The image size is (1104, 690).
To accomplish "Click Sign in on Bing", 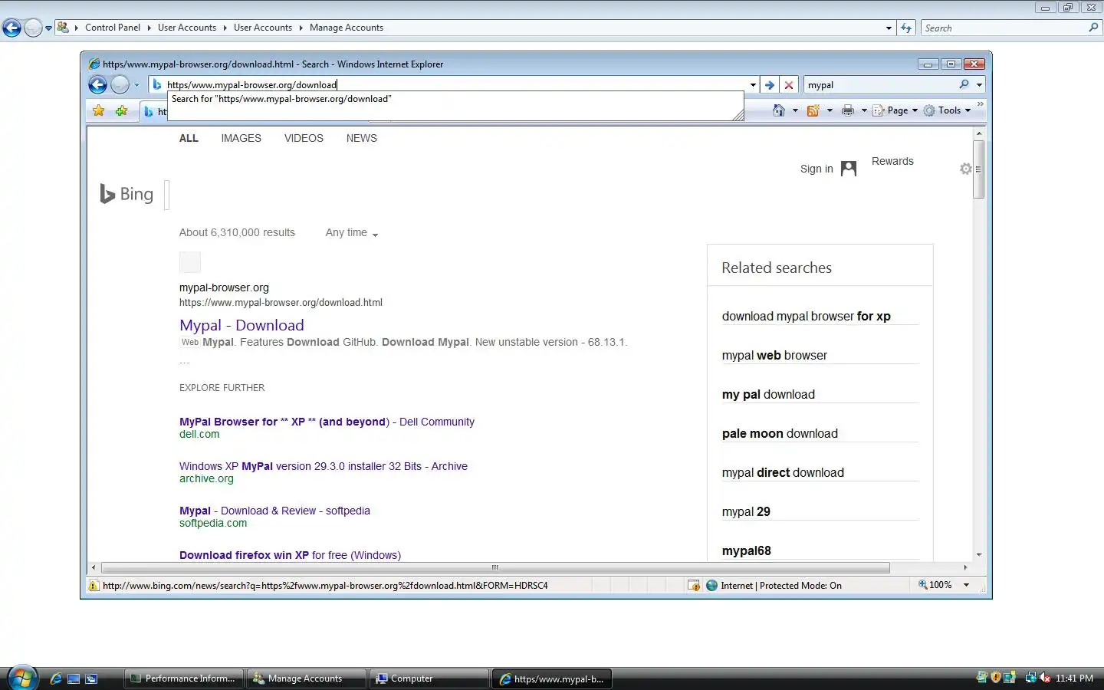I will click(x=816, y=169).
